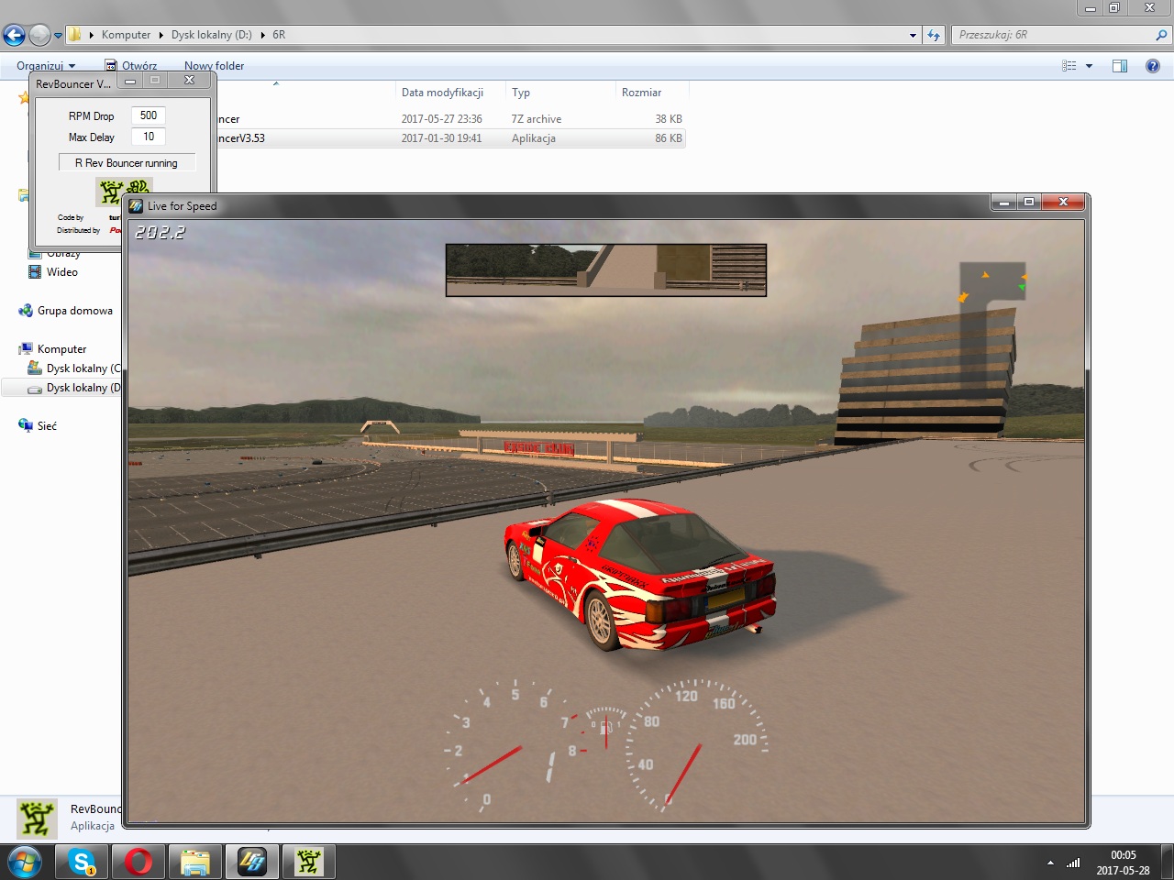The image size is (1174, 880).
Task: Minimize the RevBouncer window
Action: pyautogui.click(x=130, y=81)
